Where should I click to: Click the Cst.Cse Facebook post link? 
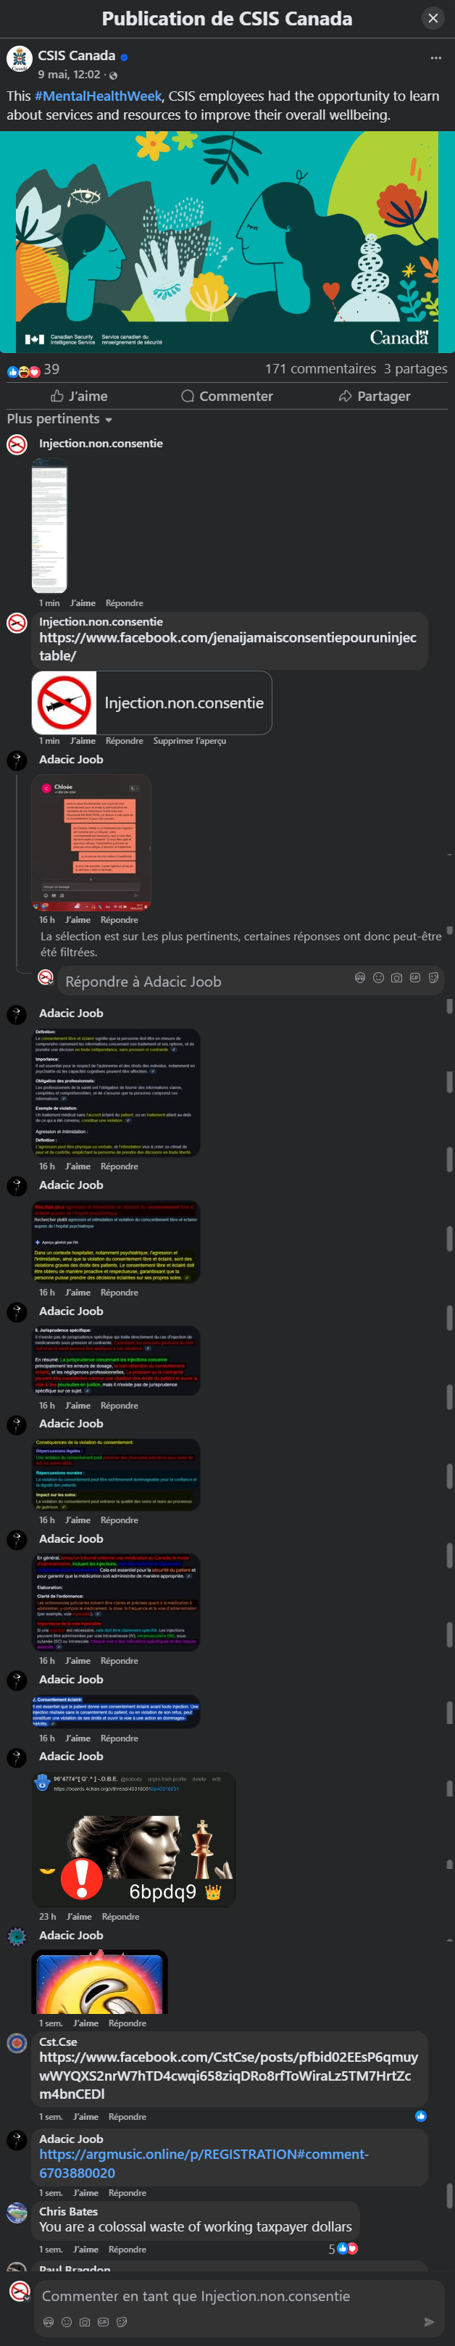pyautogui.click(x=228, y=2076)
